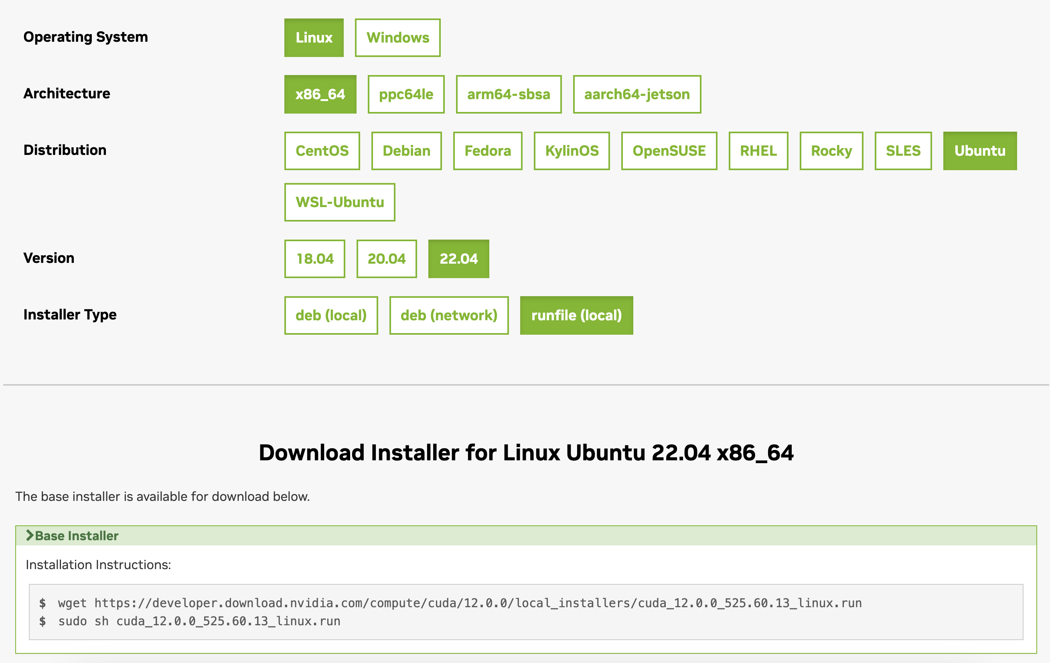Click the sudo sh install command line
The height and width of the screenshot is (663, 1050).
199,621
